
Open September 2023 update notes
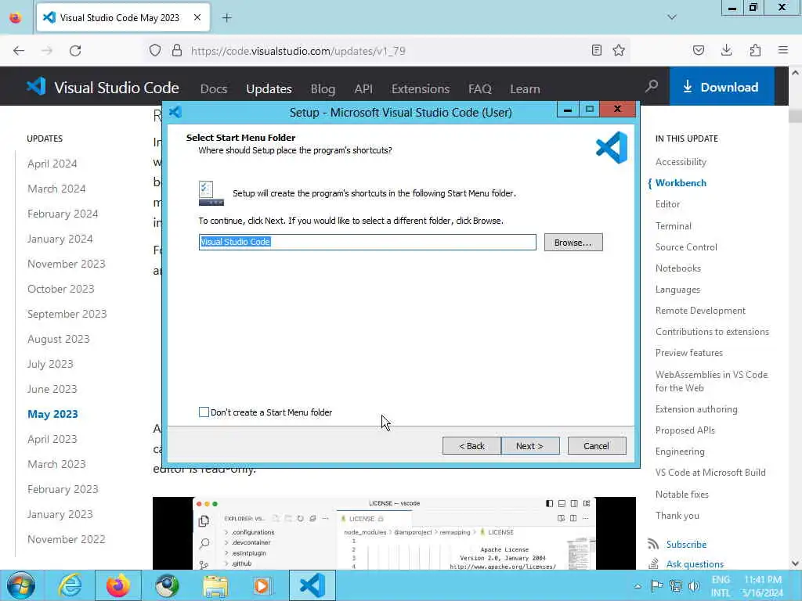tap(67, 314)
